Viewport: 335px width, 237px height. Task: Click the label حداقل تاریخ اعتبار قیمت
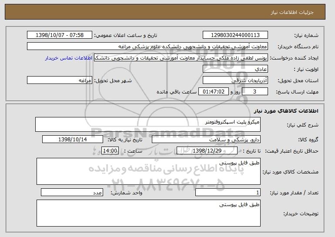click(x=291, y=151)
